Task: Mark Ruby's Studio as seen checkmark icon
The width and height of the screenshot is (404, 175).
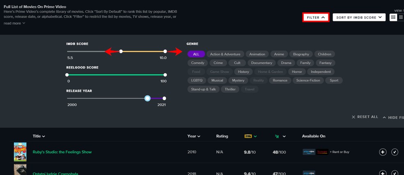Action: point(395,152)
